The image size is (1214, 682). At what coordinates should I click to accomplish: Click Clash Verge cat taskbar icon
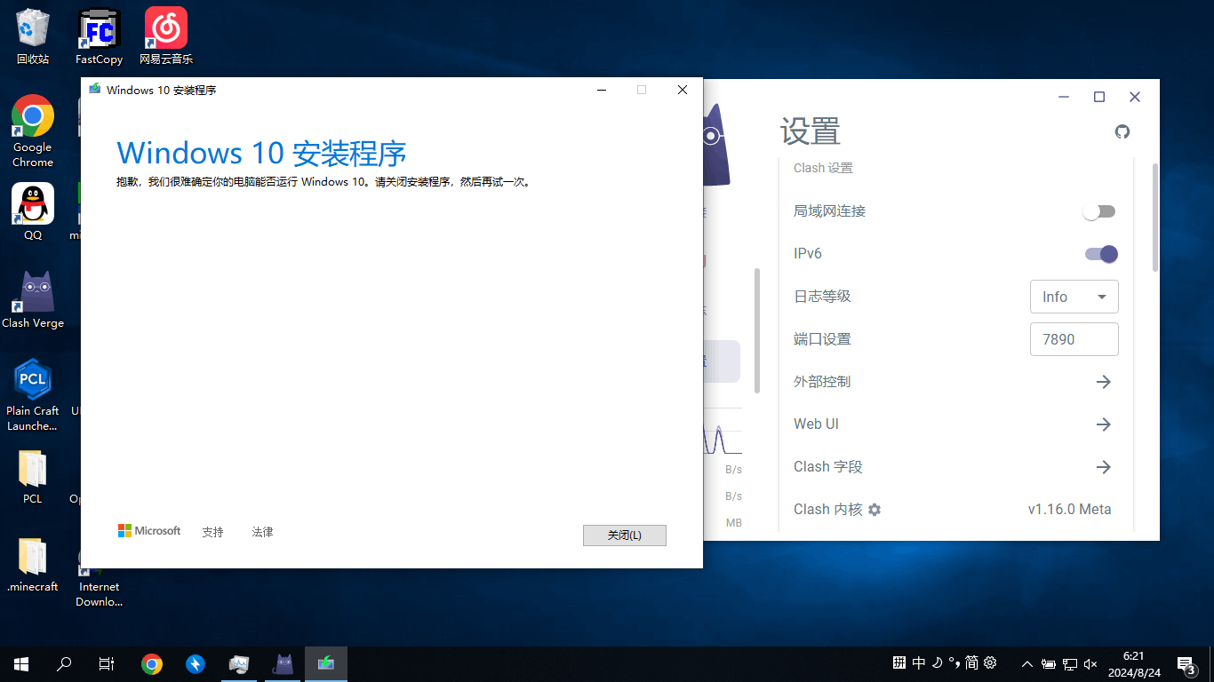(283, 664)
